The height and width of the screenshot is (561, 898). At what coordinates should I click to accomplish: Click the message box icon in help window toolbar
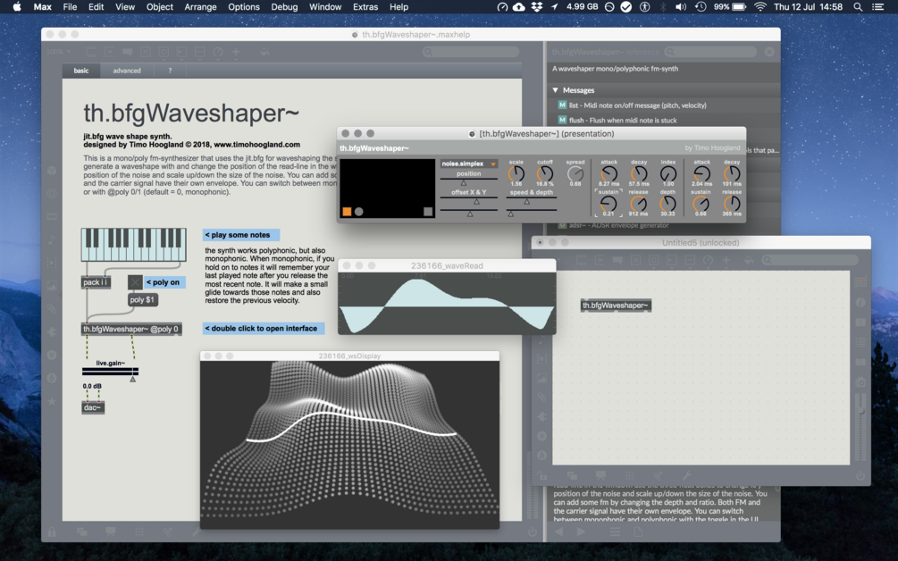(109, 52)
